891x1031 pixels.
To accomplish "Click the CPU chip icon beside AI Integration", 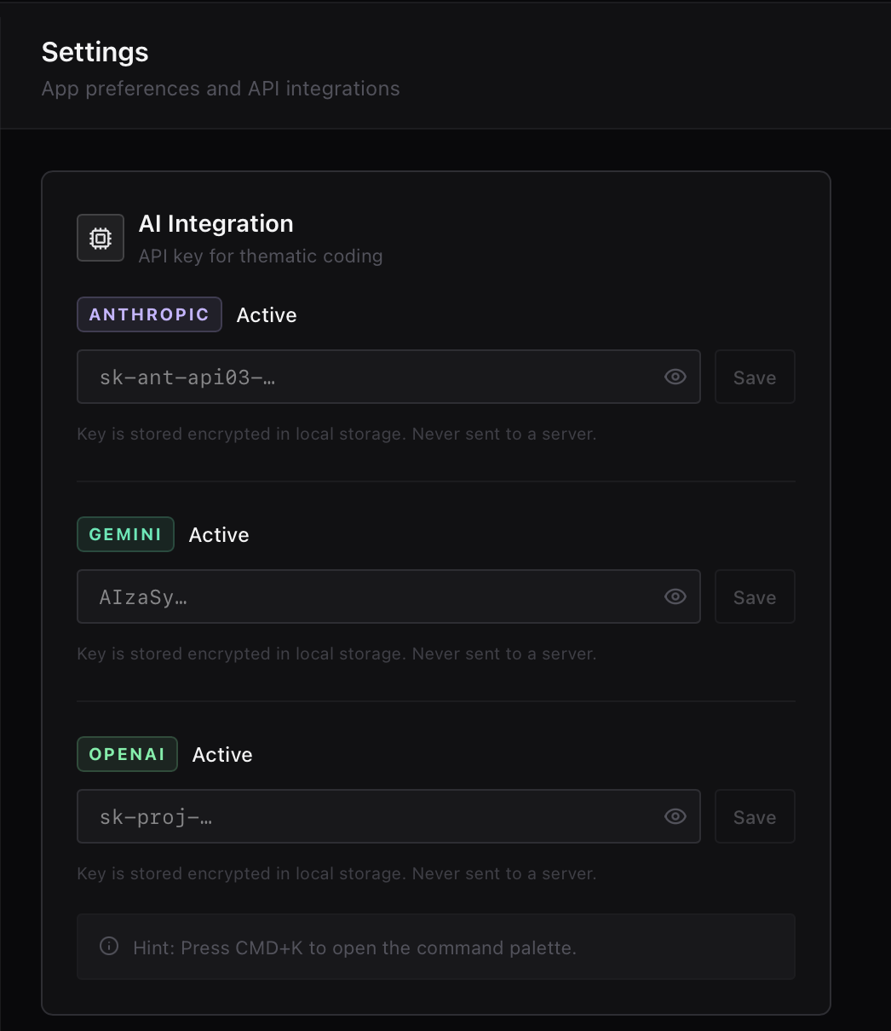I will pos(100,237).
